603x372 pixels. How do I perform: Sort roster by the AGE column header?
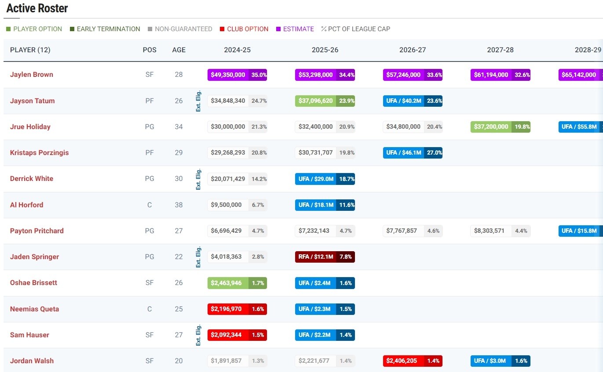tap(179, 50)
